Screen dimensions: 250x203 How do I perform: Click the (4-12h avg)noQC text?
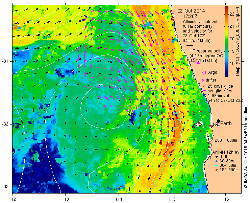pos(206,56)
